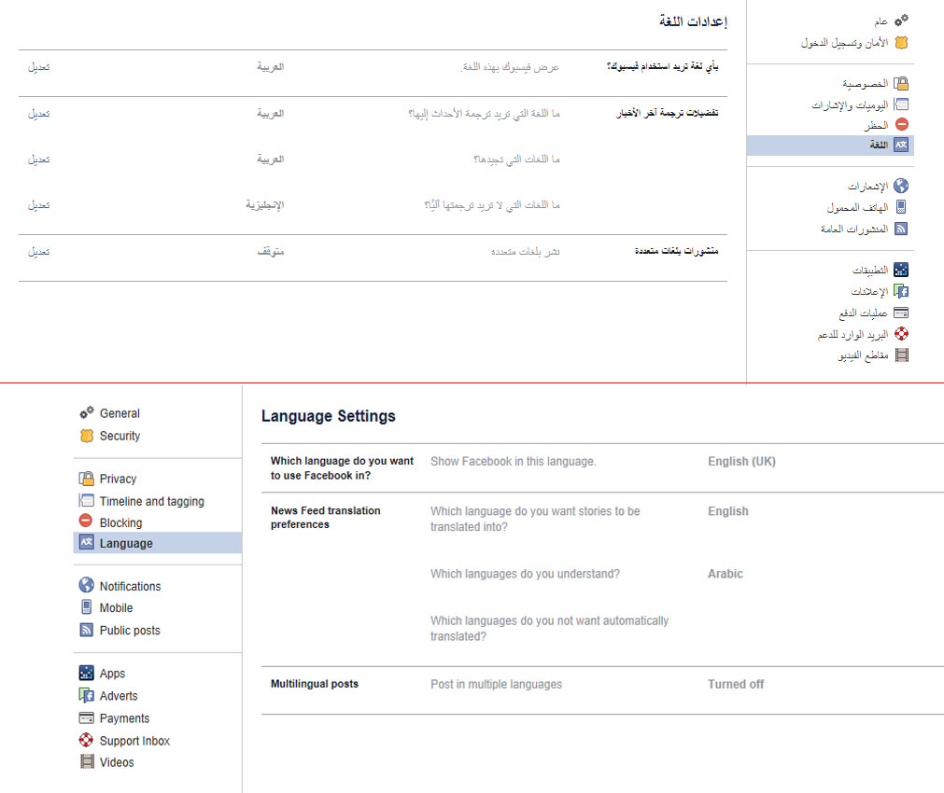
Task: Click the film icon beside "مقاطع الفيديو"
Action: [x=902, y=355]
